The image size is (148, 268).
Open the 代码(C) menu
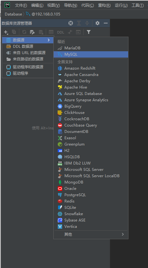coord(88,5)
